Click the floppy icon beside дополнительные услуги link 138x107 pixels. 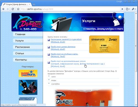click(49, 62)
